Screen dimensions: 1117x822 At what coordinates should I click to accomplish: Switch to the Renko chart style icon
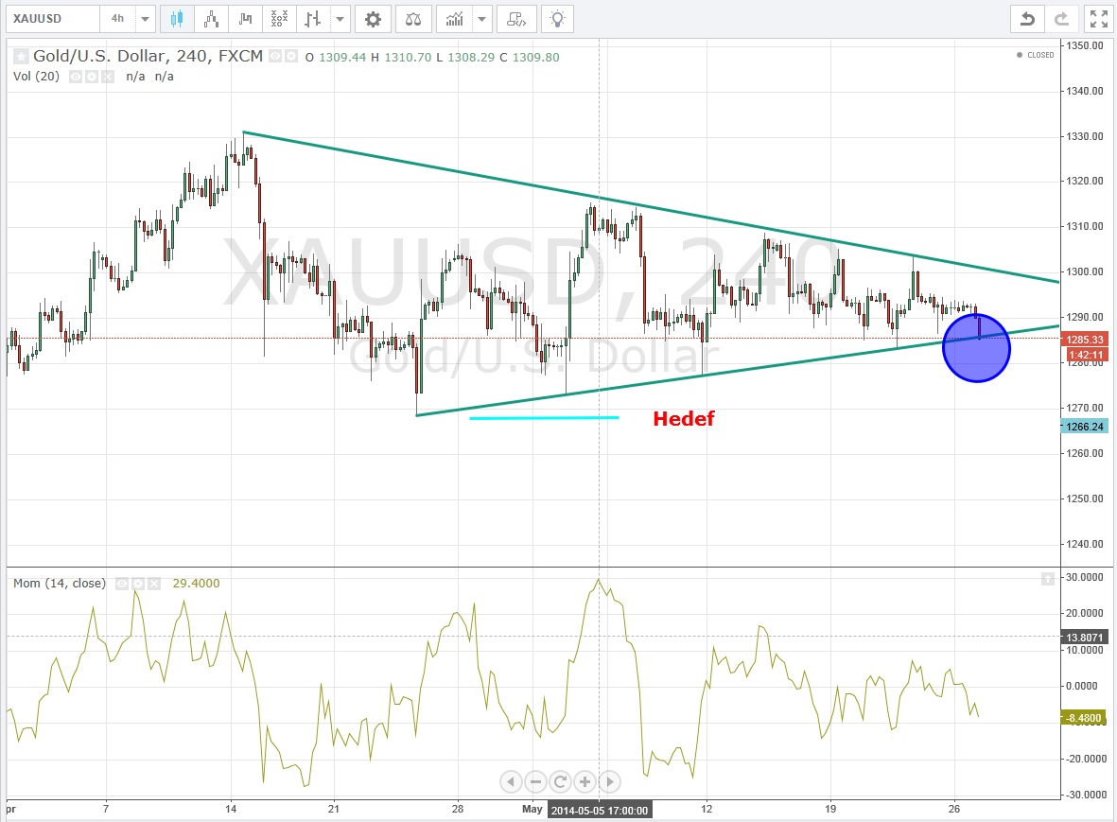(212, 19)
